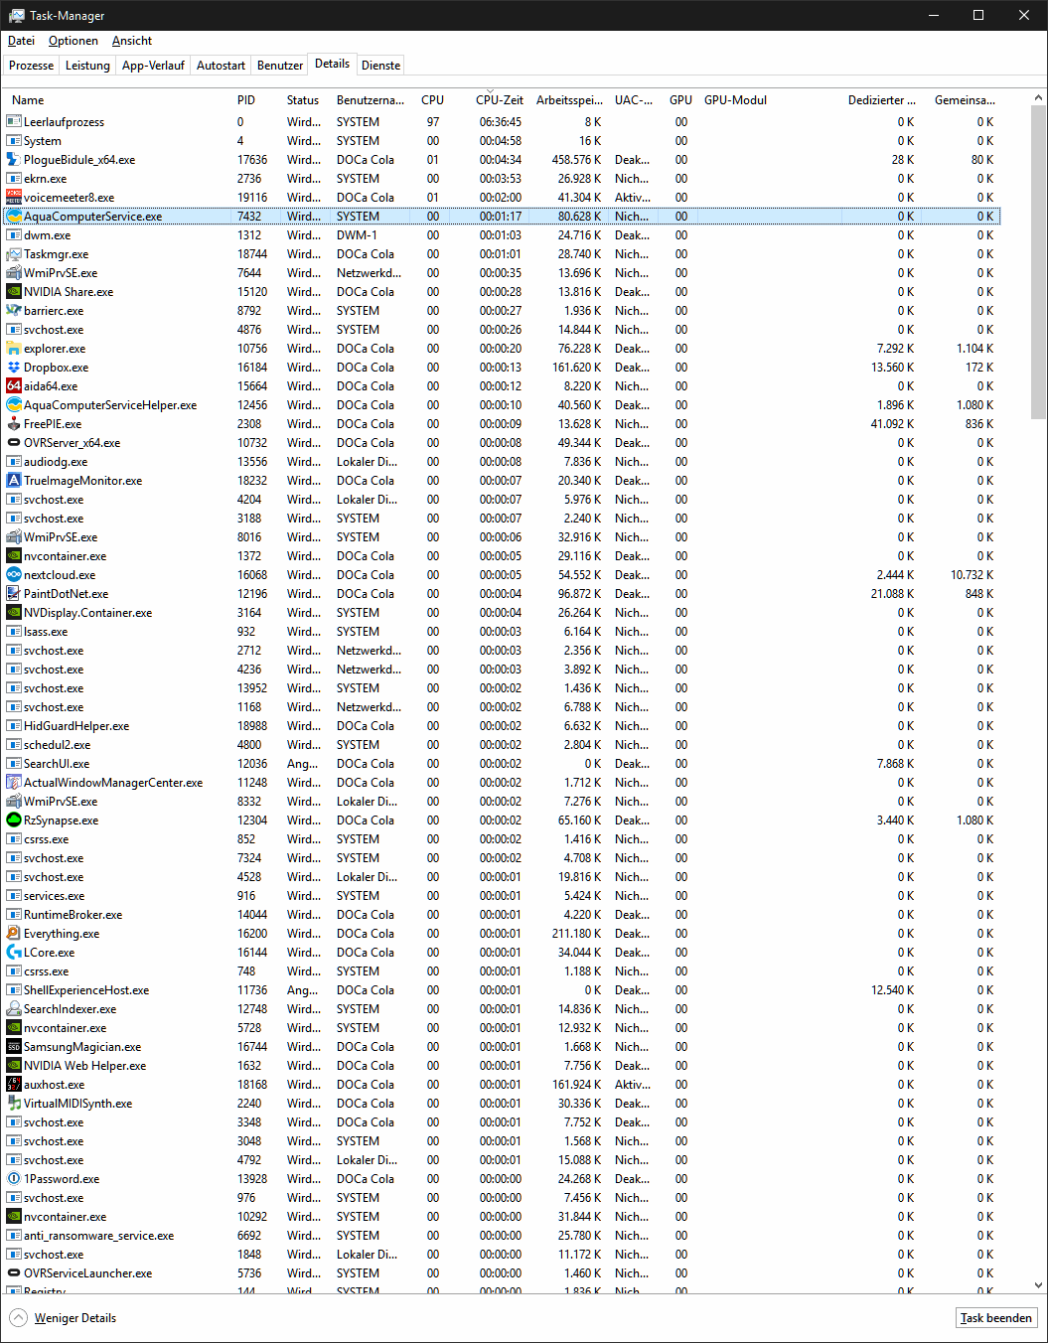Image resolution: width=1048 pixels, height=1343 pixels.
Task: Switch to the Dienste tab
Action: tap(381, 66)
